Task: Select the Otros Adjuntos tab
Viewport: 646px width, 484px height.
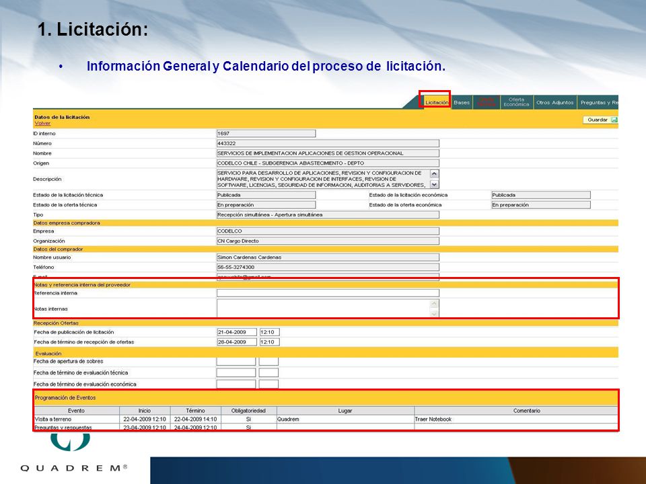Action: (554, 102)
